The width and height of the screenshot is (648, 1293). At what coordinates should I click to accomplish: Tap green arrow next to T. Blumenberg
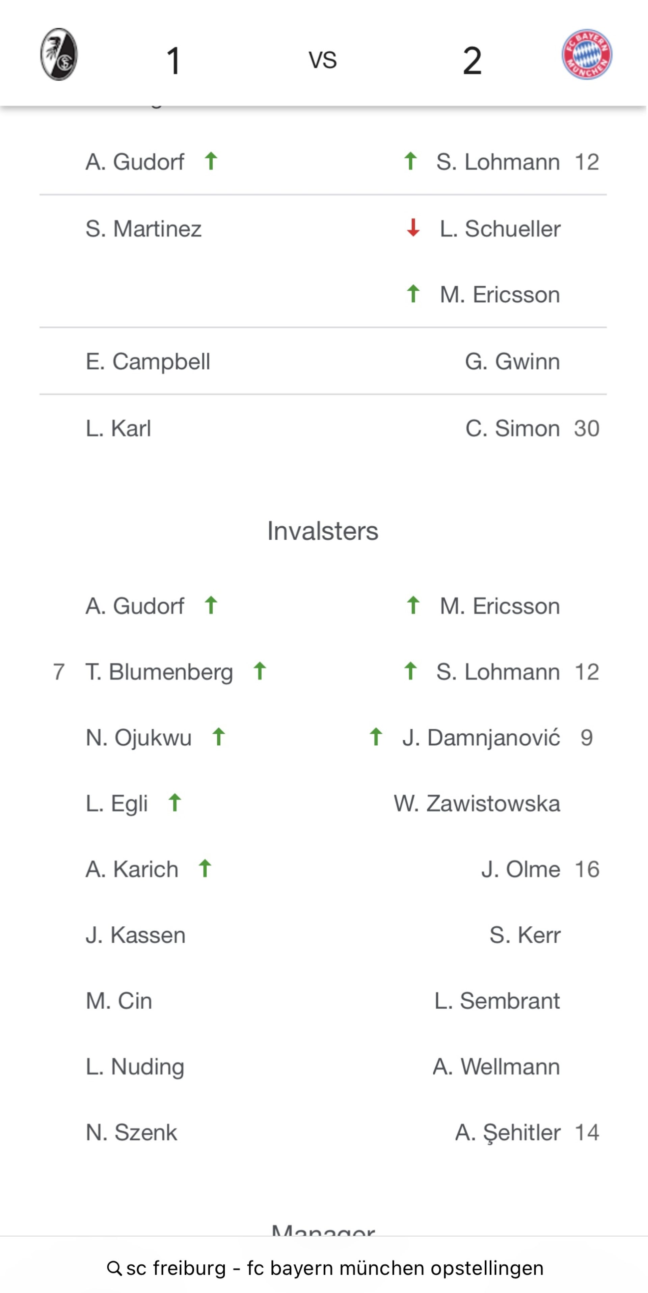coord(260,671)
